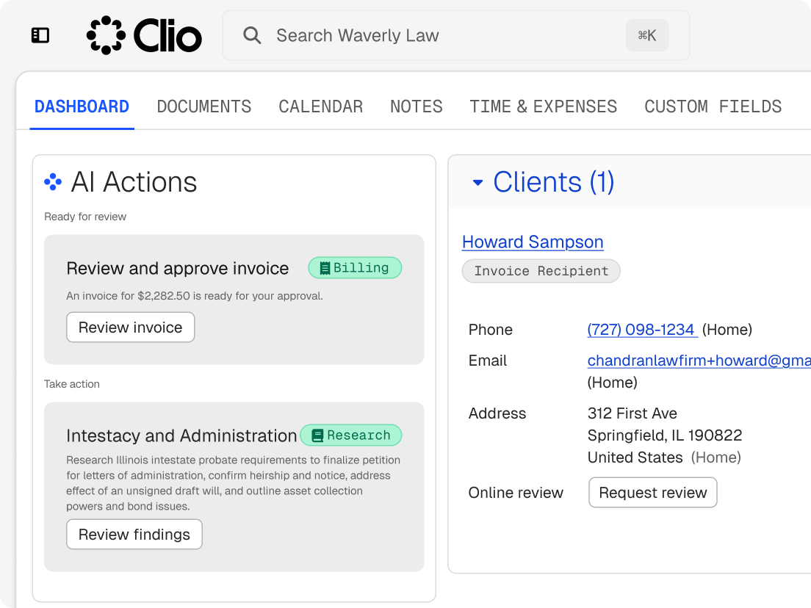The height and width of the screenshot is (608, 811).
Task: Switch to the Calendar tab
Action: pos(321,106)
